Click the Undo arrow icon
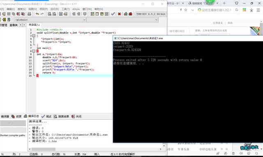This screenshot has width=263, height=157. [x=37, y=14]
